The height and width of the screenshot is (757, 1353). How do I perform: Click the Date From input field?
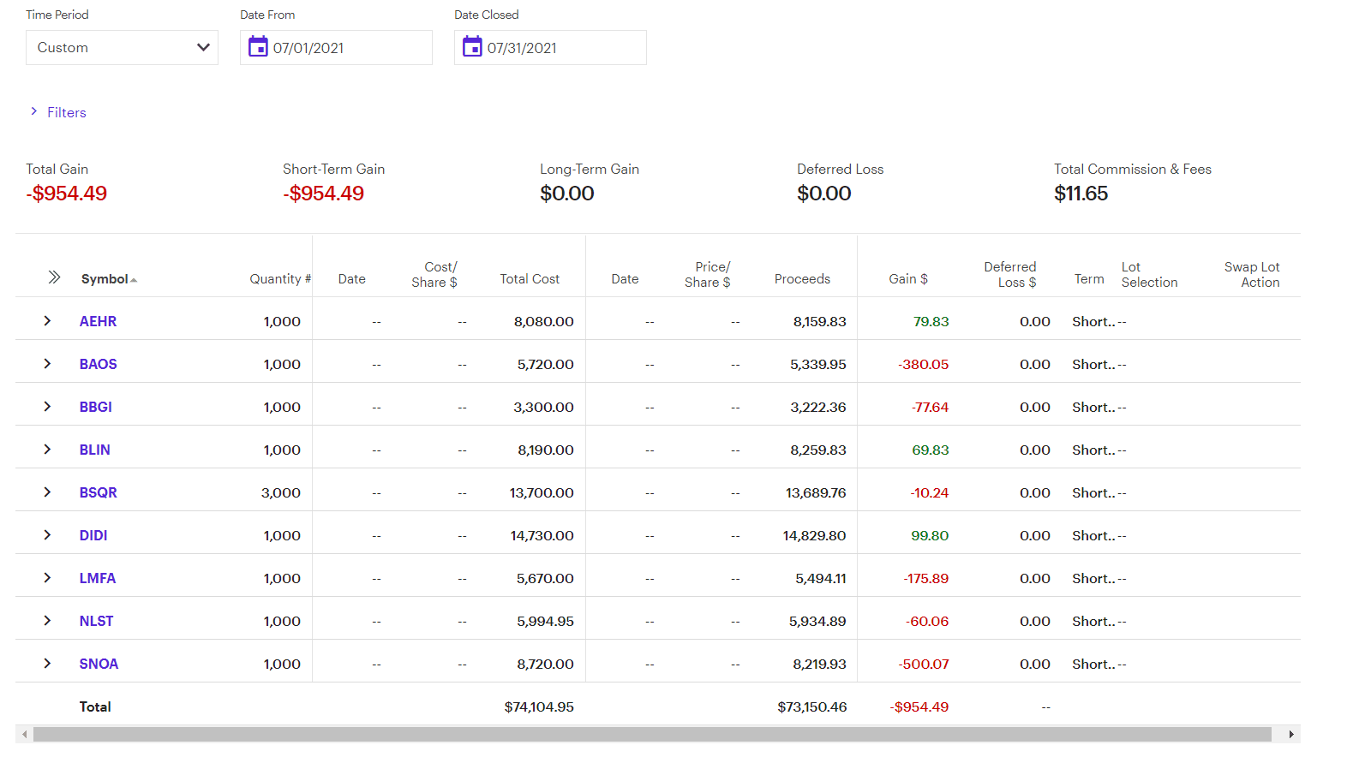tap(347, 48)
